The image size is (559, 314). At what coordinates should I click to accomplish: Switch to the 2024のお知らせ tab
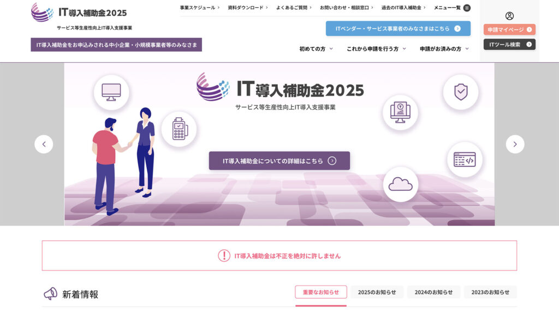coord(433,292)
